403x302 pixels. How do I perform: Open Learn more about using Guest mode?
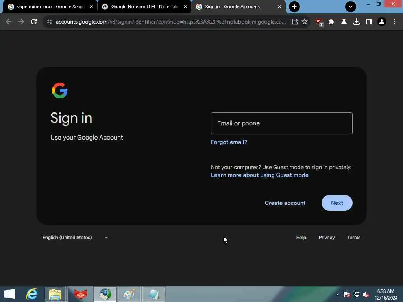click(260, 175)
